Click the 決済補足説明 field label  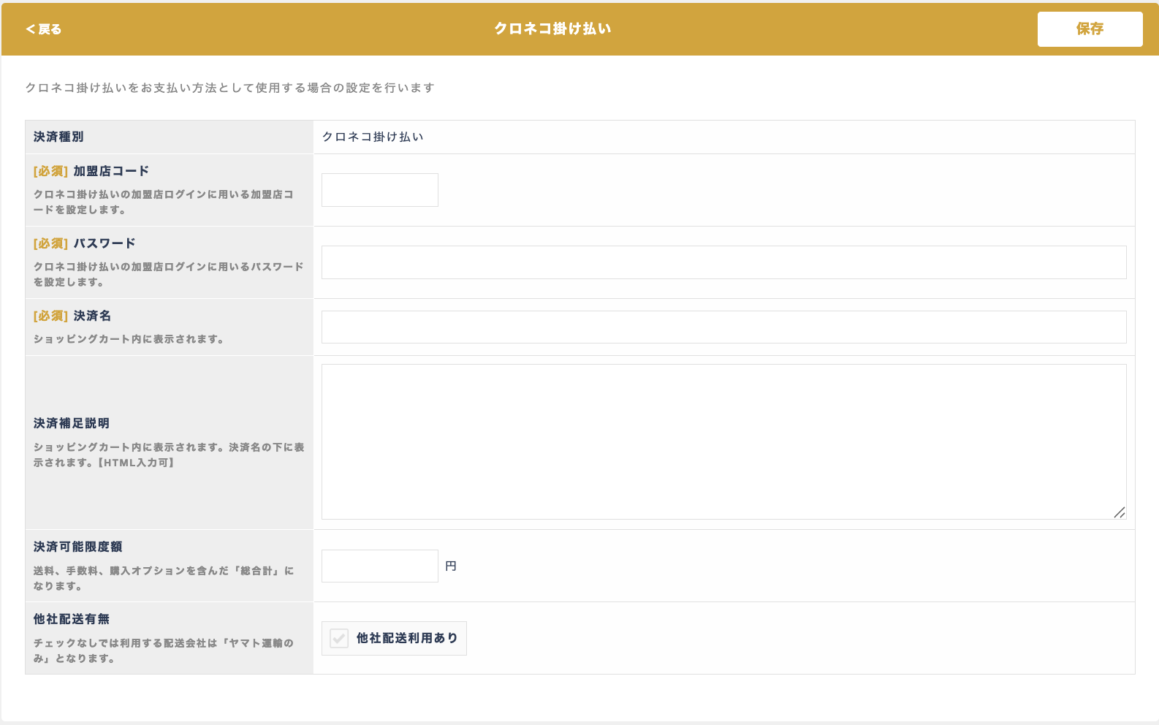(72, 423)
